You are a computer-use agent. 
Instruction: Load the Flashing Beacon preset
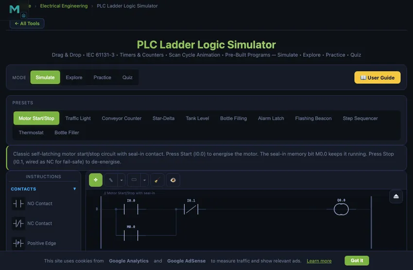tap(313, 118)
